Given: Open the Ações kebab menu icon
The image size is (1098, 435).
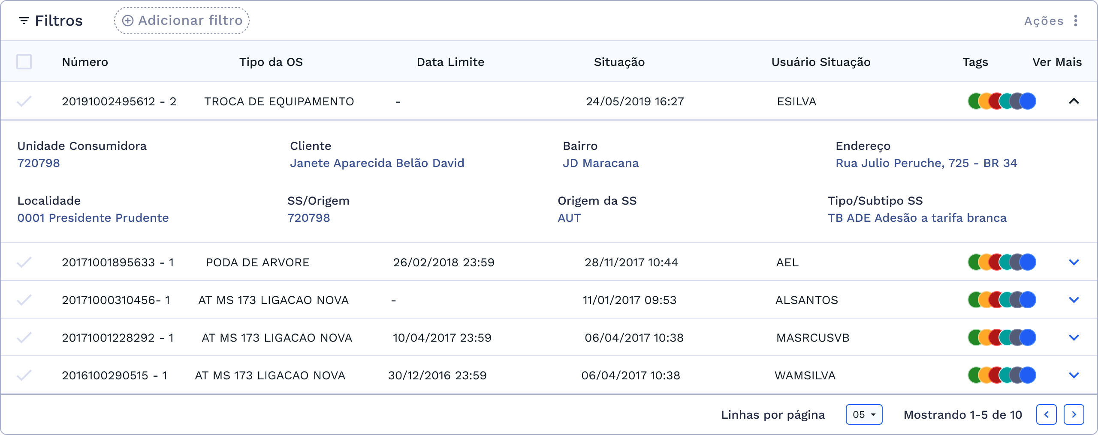Looking at the screenshot, I should click(1076, 20).
